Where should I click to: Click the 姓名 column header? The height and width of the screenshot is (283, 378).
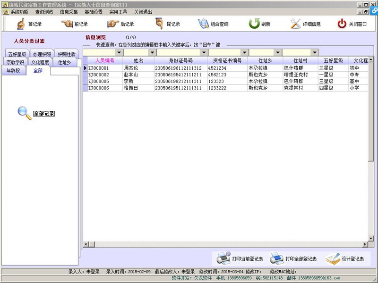138,60
